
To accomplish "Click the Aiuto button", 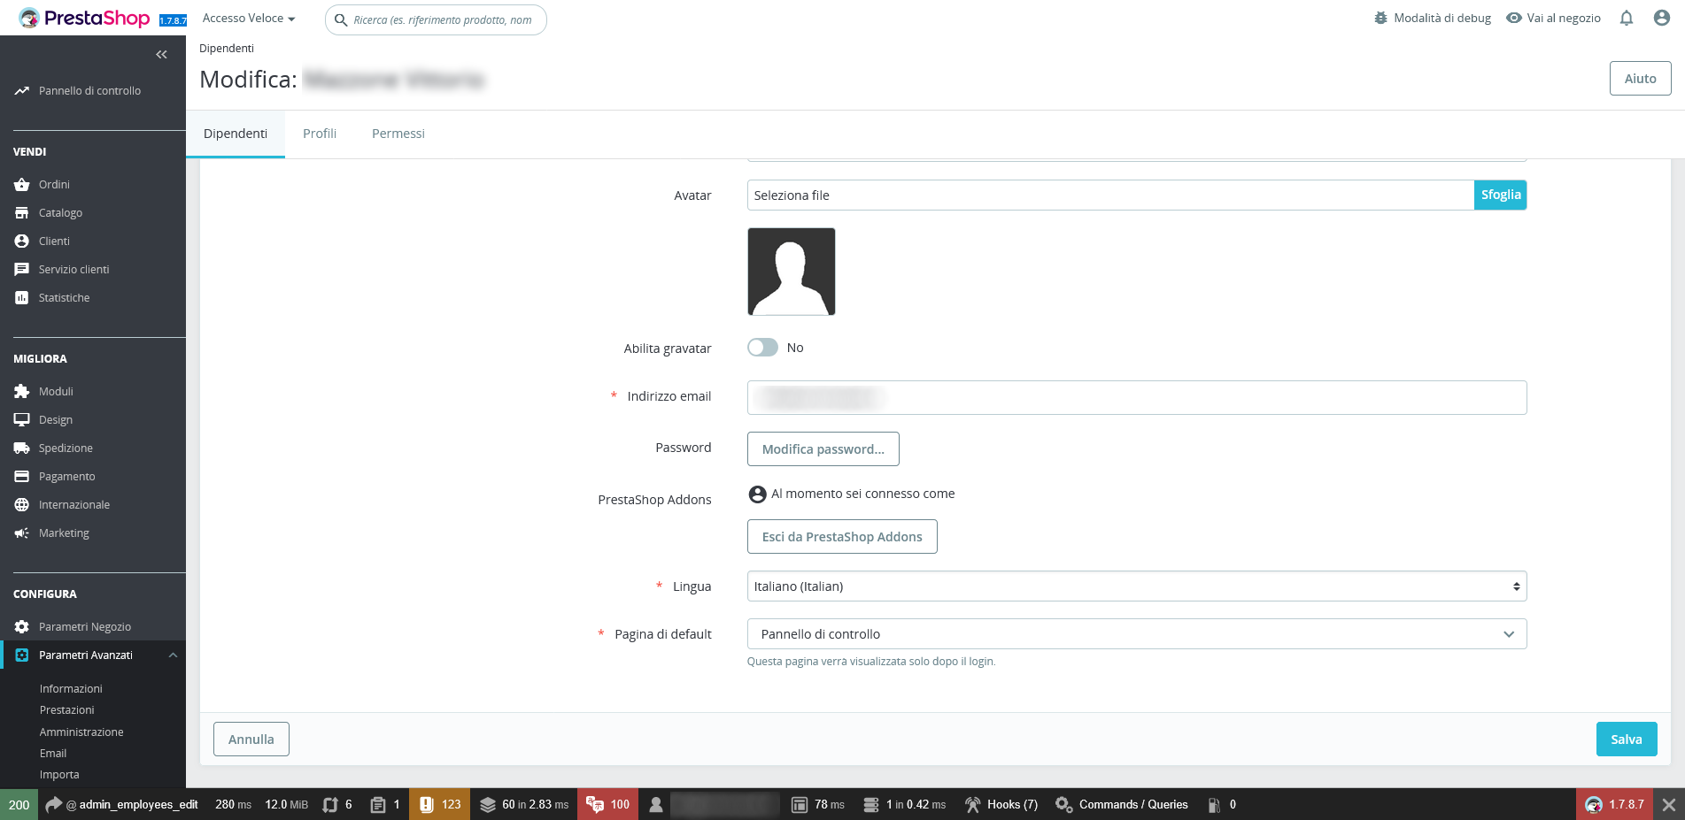I will (x=1640, y=79).
